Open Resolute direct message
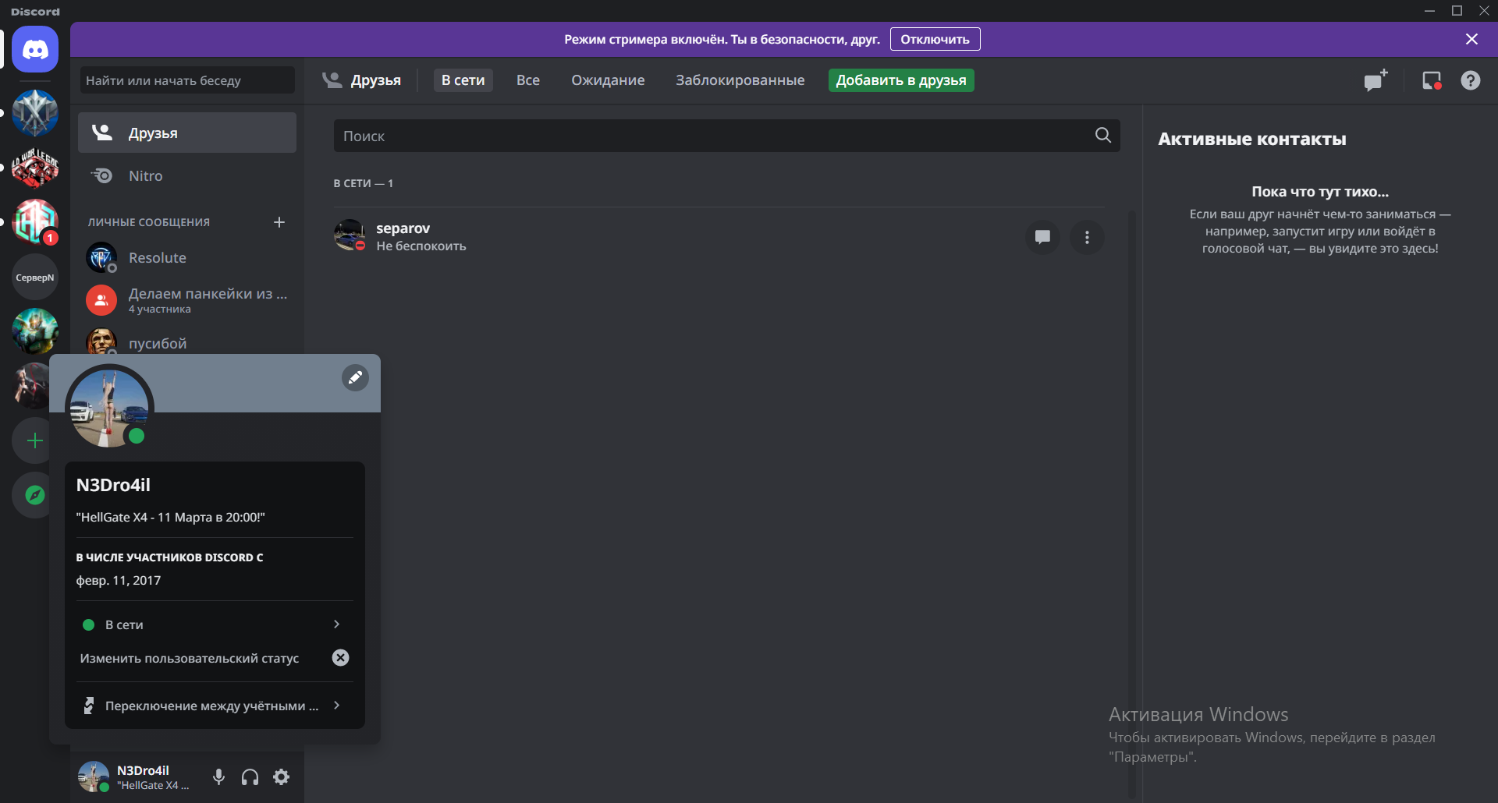This screenshot has width=1498, height=803. coord(187,257)
